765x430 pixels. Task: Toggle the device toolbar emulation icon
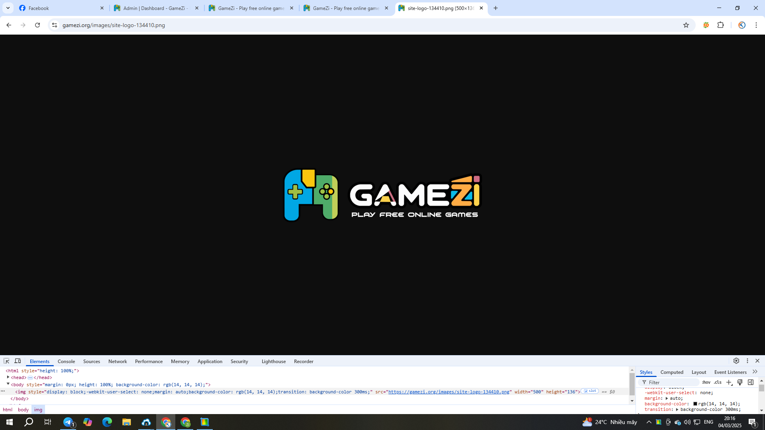pyautogui.click(x=18, y=361)
